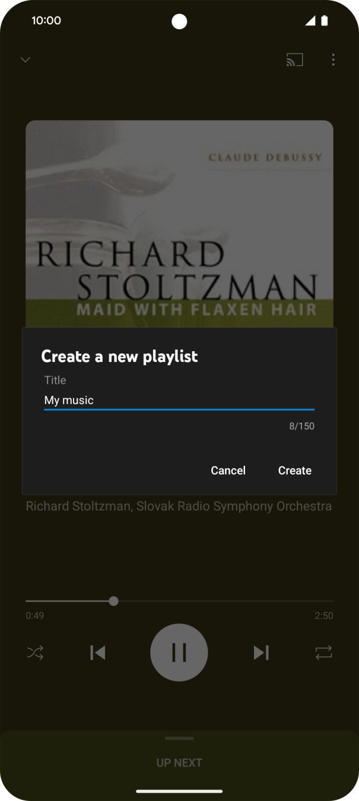Select the playlist Title input field
Image resolution: width=359 pixels, height=801 pixels.
[178, 400]
